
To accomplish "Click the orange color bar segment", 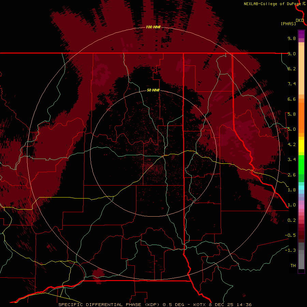I will tap(301, 118).
